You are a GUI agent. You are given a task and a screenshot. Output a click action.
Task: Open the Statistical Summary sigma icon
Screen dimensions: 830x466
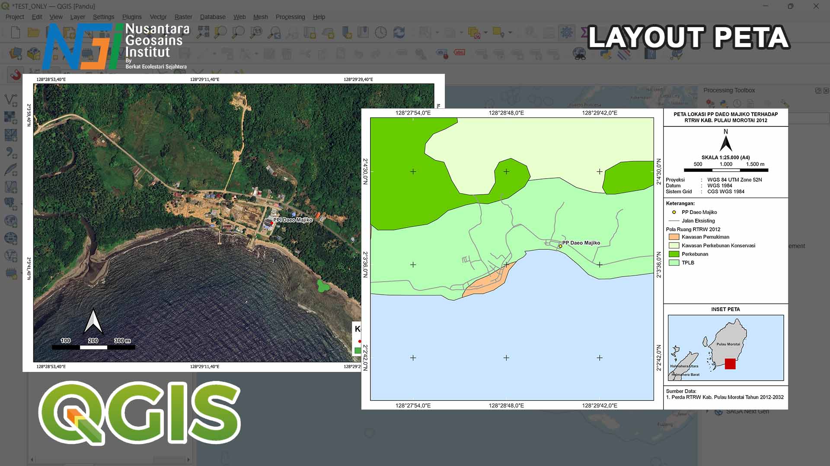[x=584, y=32]
